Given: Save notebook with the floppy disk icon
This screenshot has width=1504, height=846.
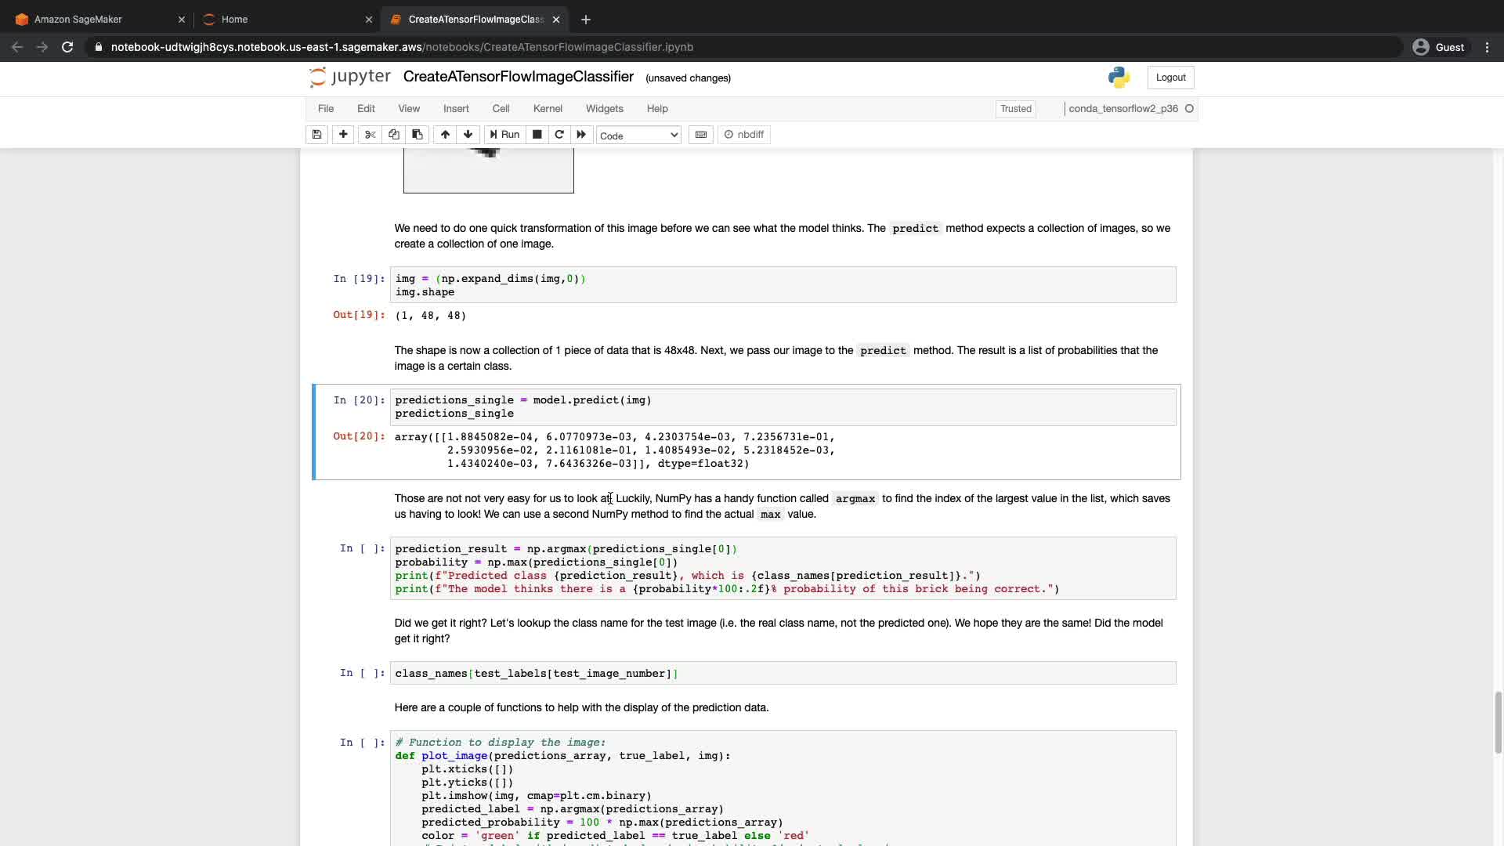Looking at the screenshot, I should (x=316, y=135).
